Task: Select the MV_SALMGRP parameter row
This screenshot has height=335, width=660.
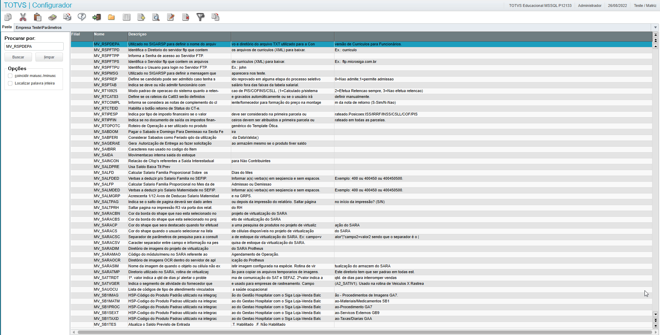Action: [361, 196]
